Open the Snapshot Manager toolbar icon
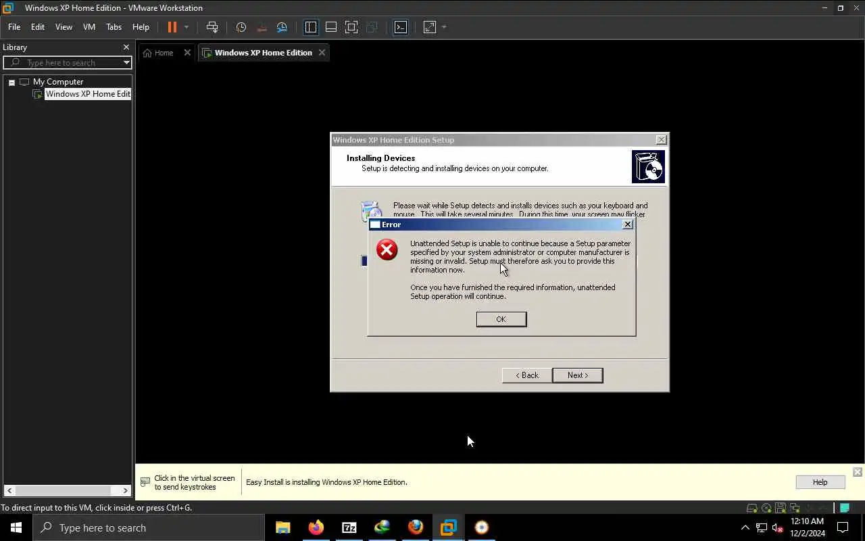 pos(282,27)
